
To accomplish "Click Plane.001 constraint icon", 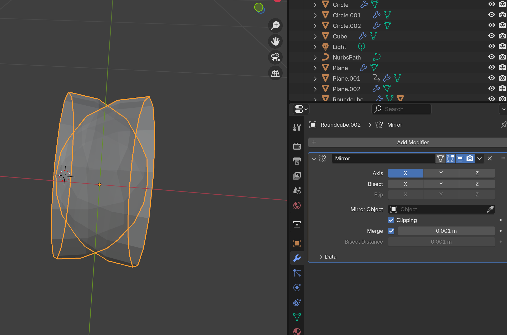I will pyautogui.click(x=376, y=78).
